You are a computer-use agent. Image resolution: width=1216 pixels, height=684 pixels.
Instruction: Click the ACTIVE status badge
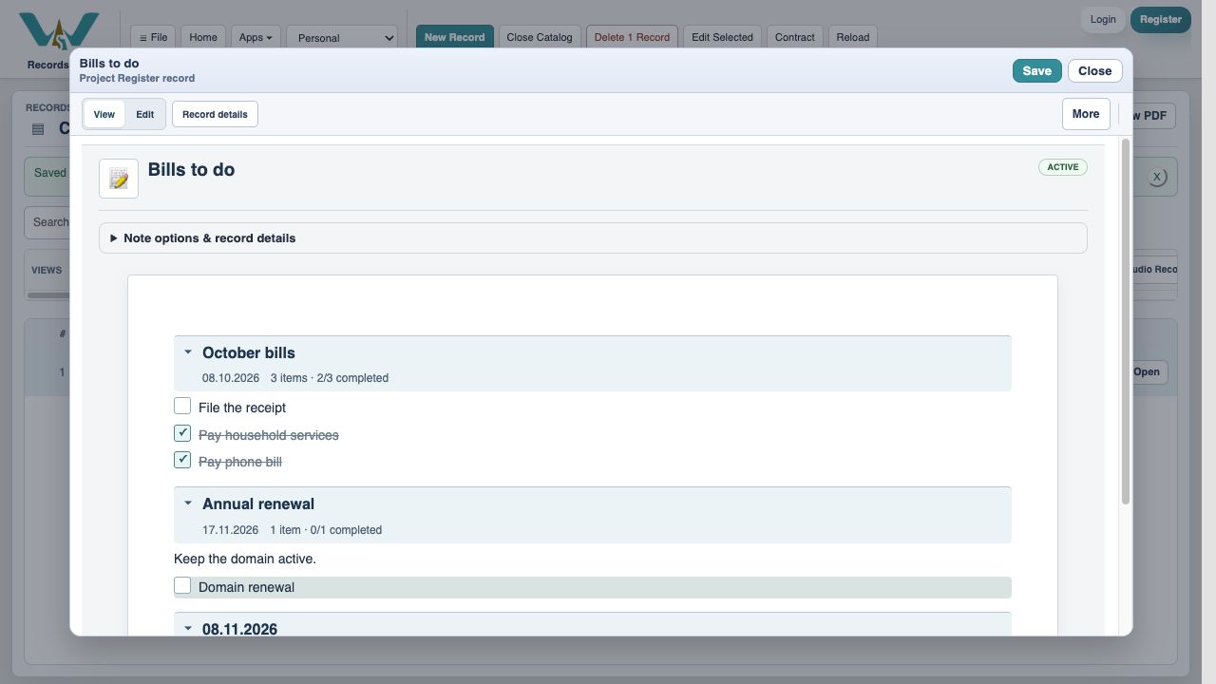coord(1062,167)
